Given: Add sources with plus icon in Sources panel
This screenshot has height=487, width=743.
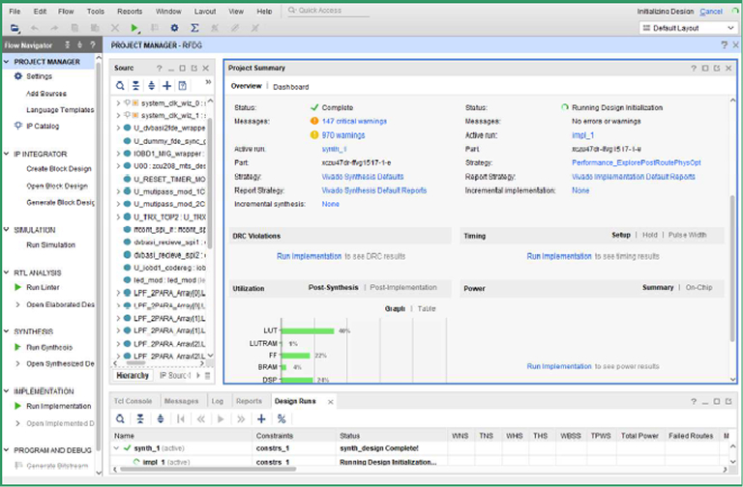Looking at the screenshot, I should click(166, 86).
